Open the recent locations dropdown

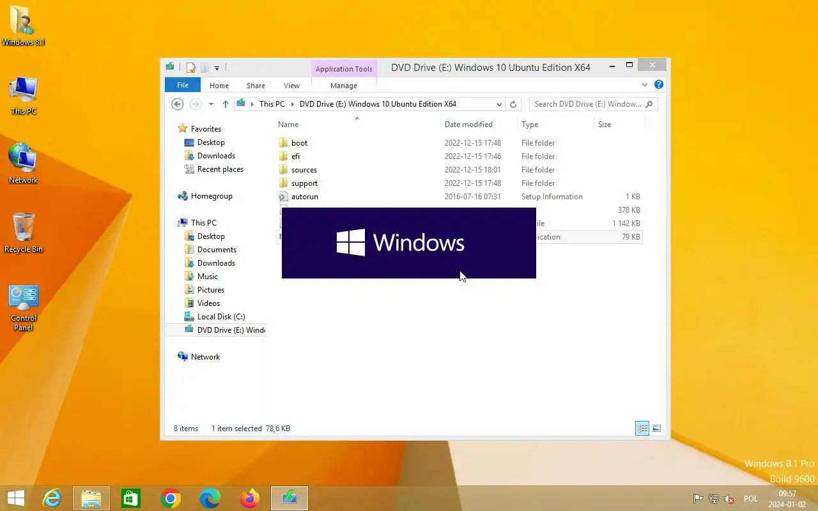(211, 104)
